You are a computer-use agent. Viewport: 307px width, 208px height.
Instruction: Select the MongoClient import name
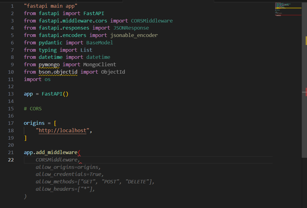(99, 64)
